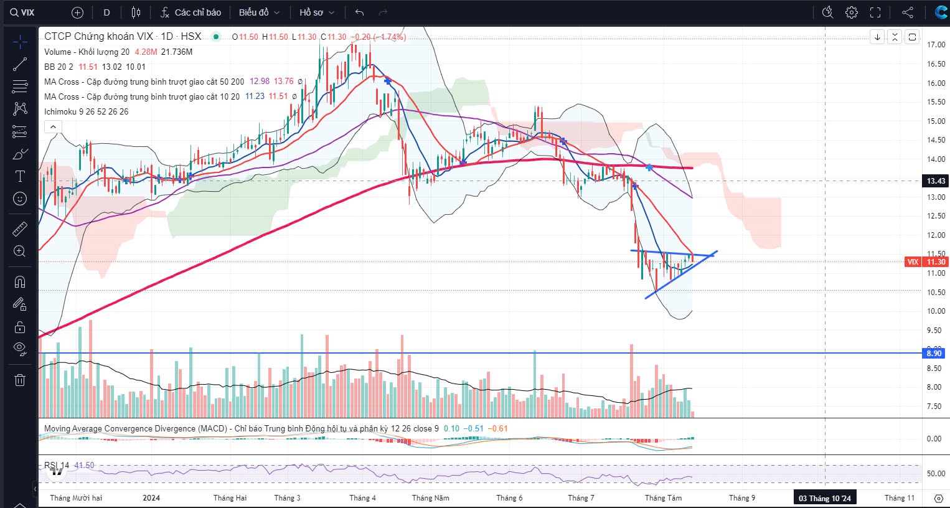Viewport: 950px width, 508px height.
Task: Open the emoji icons tool
Action: point(20,199)
